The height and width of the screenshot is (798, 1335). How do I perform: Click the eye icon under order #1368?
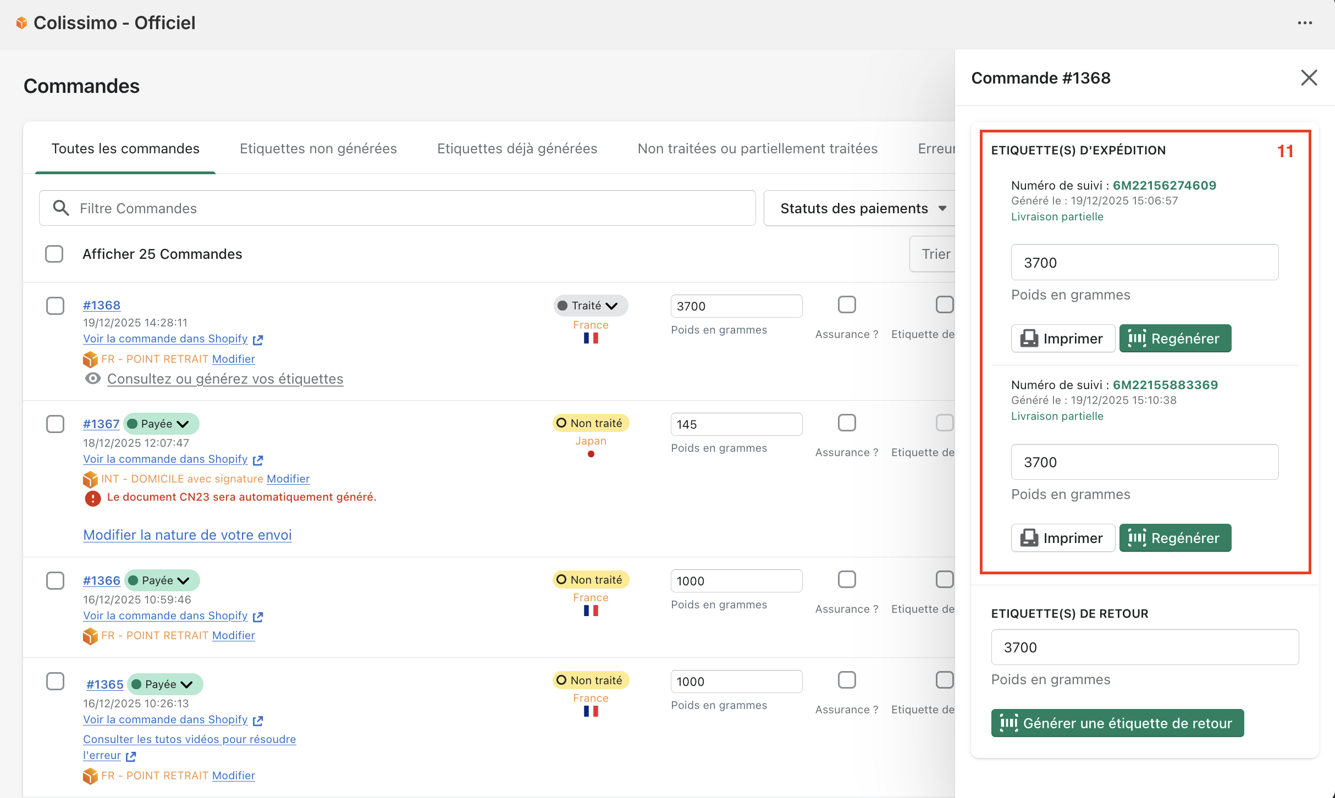pos(92,379)
